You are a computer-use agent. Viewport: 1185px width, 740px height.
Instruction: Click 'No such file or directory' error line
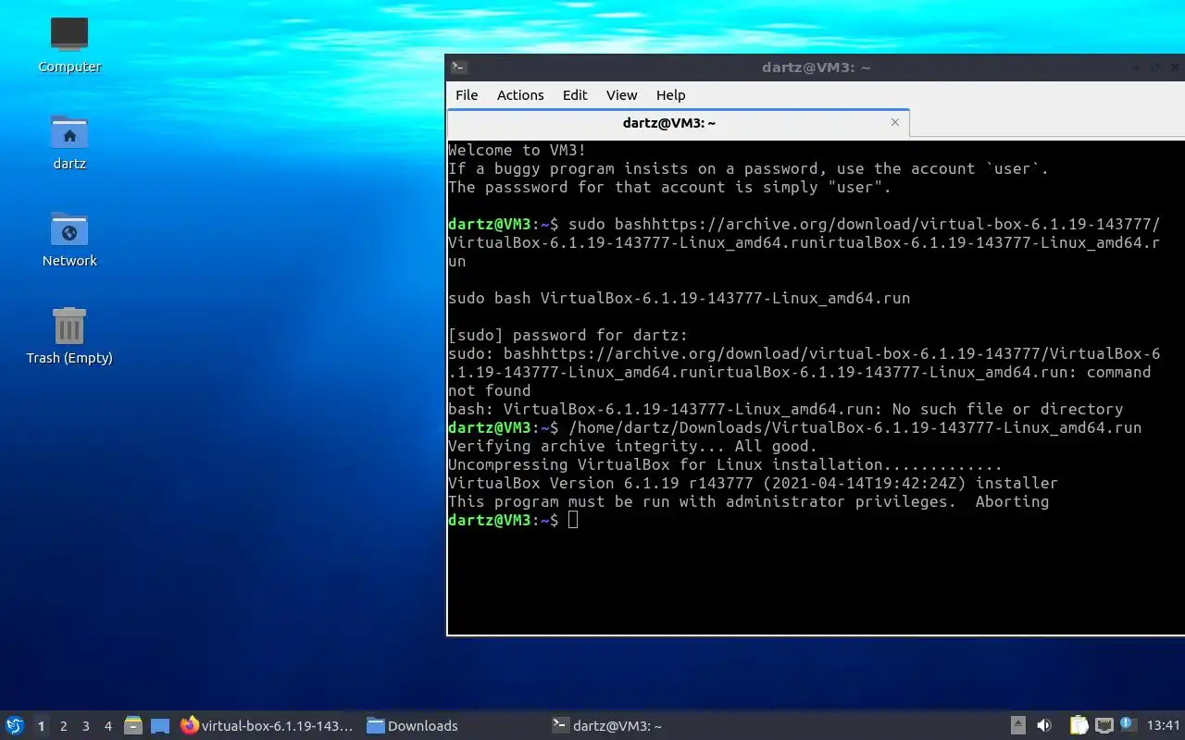pos(785,409)
